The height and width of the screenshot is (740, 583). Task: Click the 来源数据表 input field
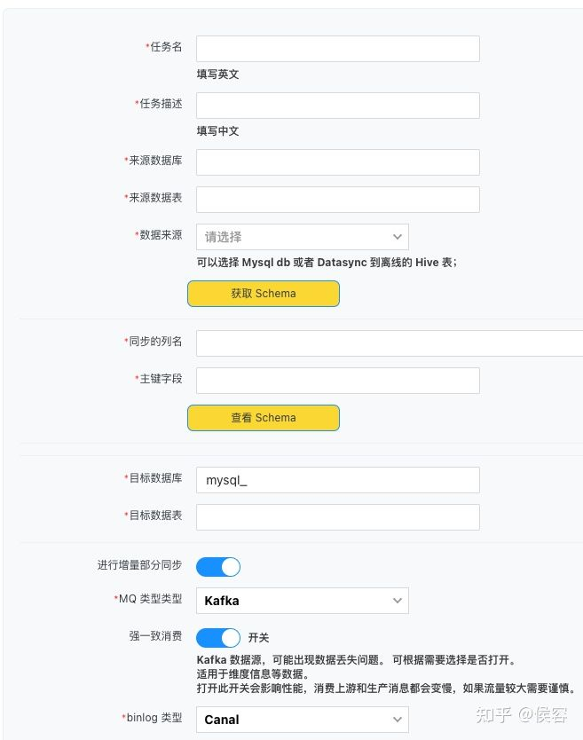[338, 200]
